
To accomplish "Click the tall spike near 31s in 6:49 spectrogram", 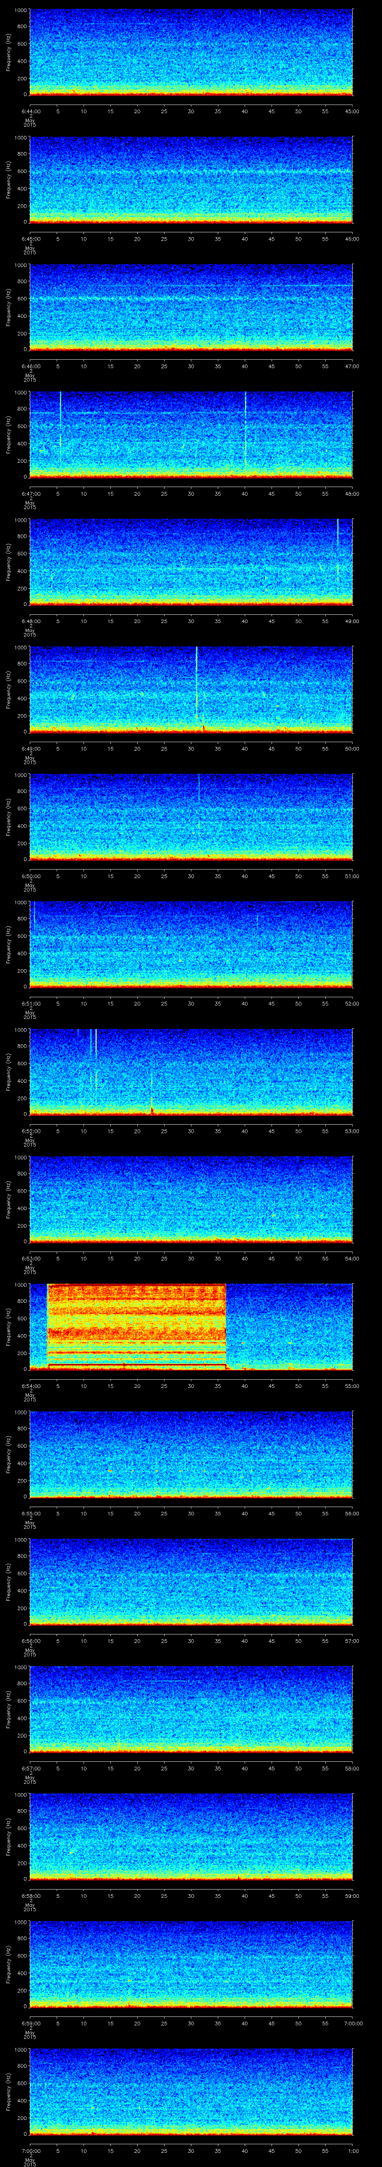I will [x=197, y=682].
